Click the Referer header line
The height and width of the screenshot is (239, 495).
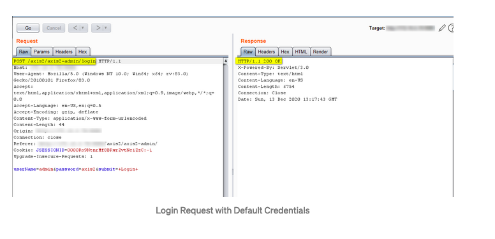pyautogui.click(x=85, y=144)
